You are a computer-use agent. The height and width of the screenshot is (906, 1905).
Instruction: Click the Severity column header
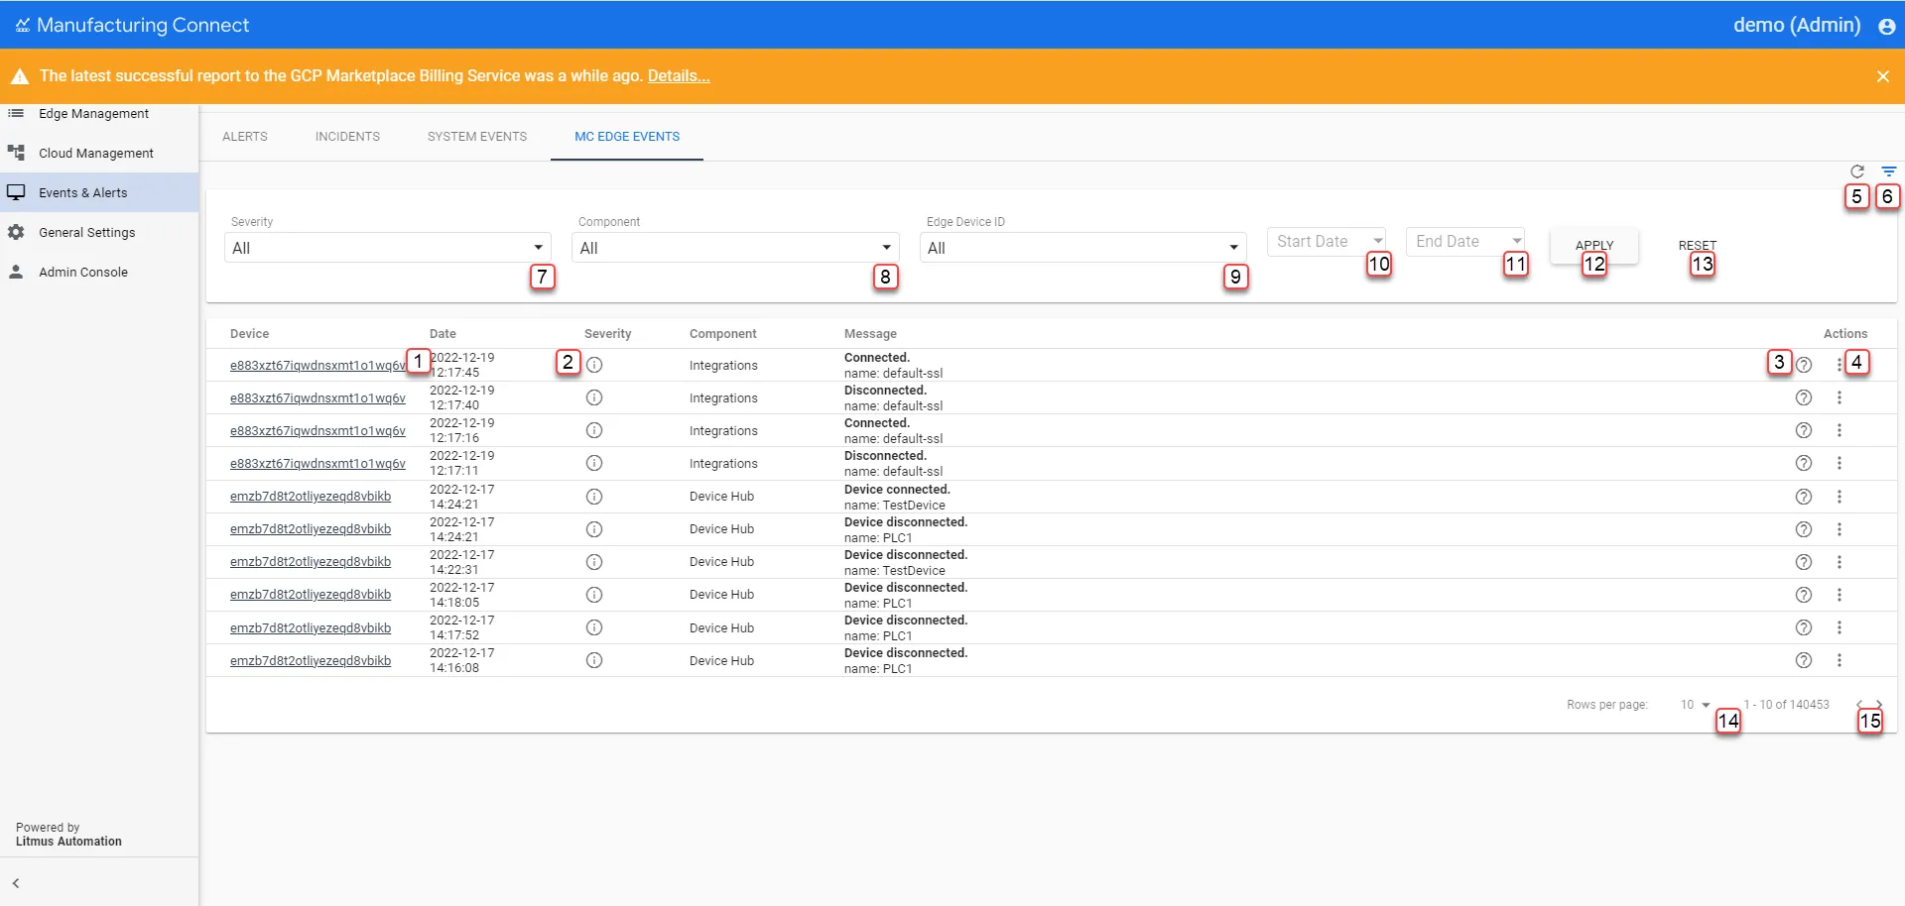pos(607,334)
